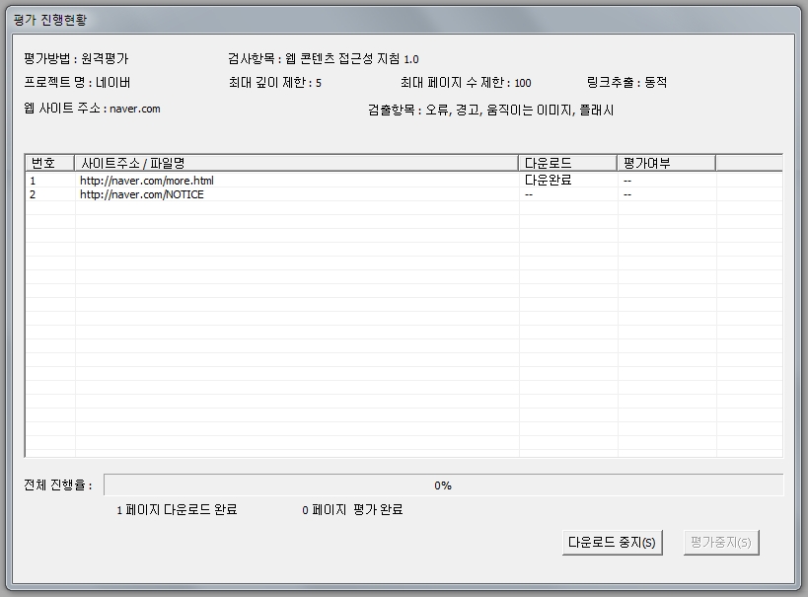Click the 프로젝트 명 네이버 label
This screenshot has width=808, height=597.
pos(77,83)
